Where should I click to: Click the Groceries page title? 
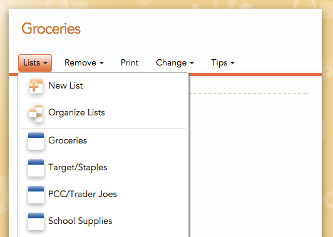tap(51, 29)
